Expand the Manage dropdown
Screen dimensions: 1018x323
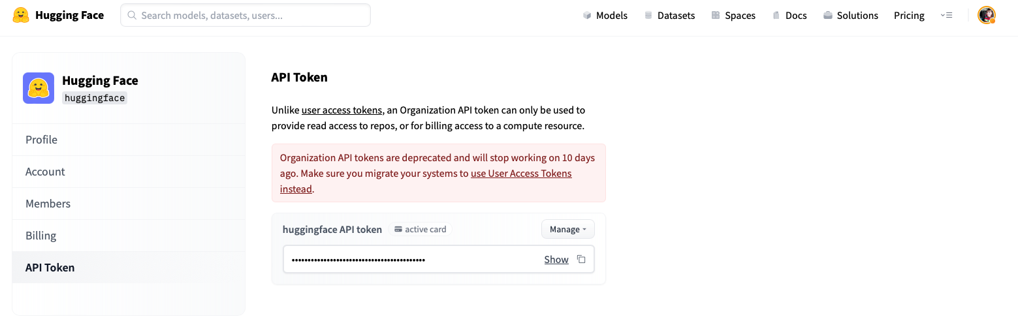[567, 229]
